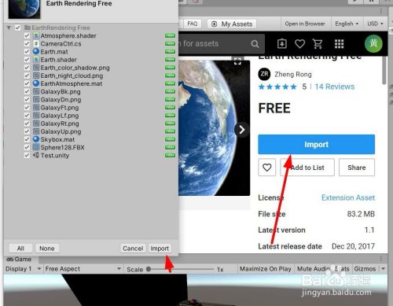Uncheck the GalaxyUp.png checkbox
393x306 pixels.
point(27,131)
